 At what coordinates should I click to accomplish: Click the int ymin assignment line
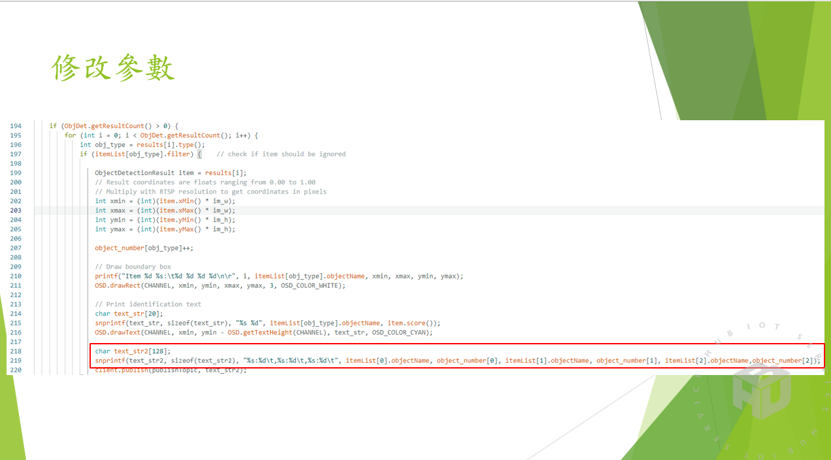(165, 220)
